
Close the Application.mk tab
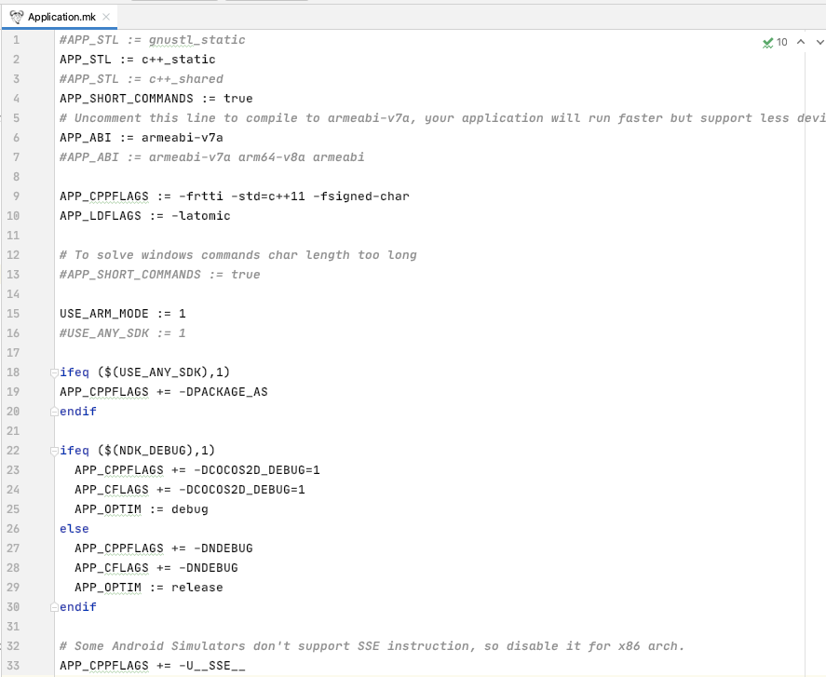click(106, 17)
